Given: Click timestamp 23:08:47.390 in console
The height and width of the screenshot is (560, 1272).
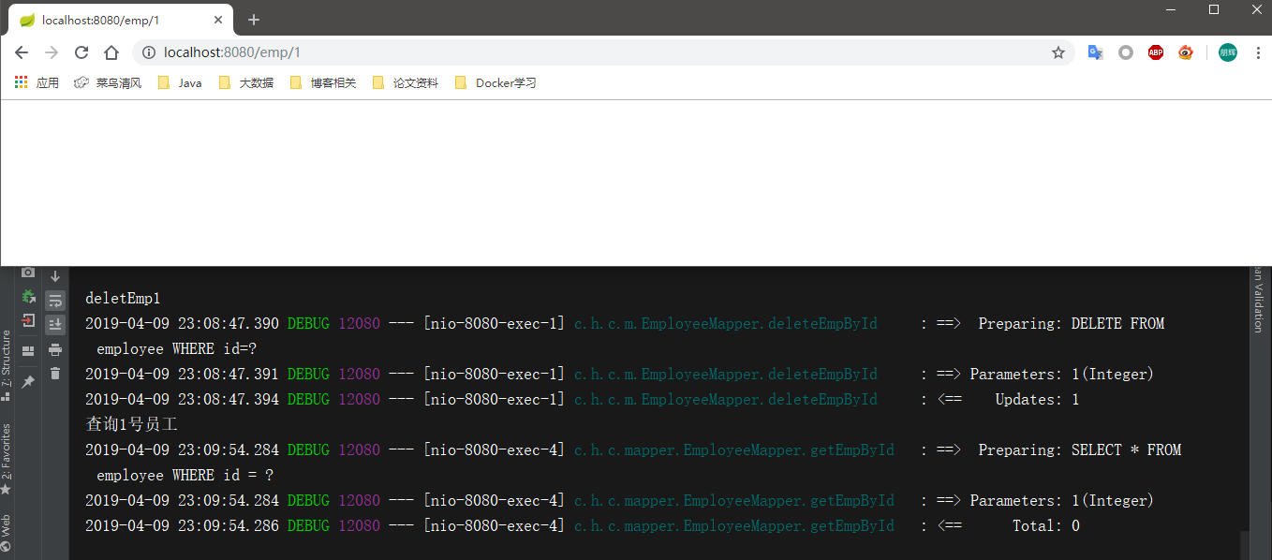Looking at the screenshot, I should [229, 323].
